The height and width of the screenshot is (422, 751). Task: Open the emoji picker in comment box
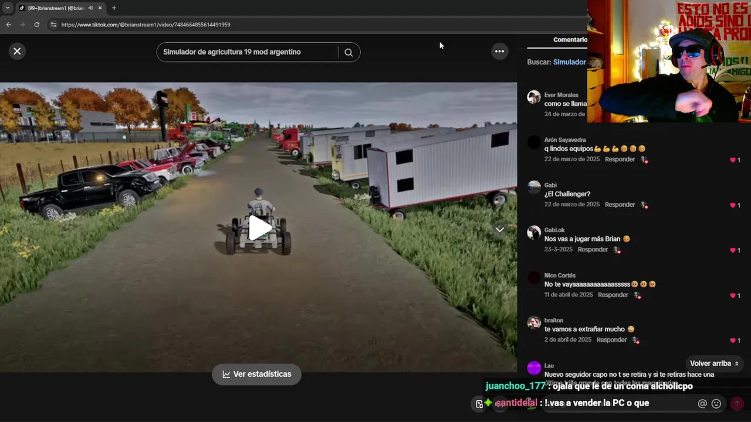716,403
